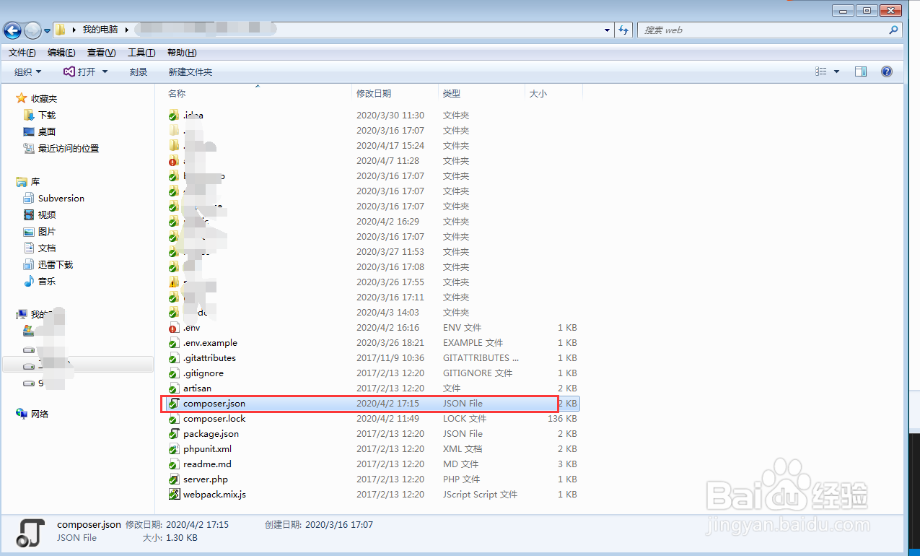920x556 pixels.
Task: Open the 工具(T) menu
Action: tap(141, 53)
